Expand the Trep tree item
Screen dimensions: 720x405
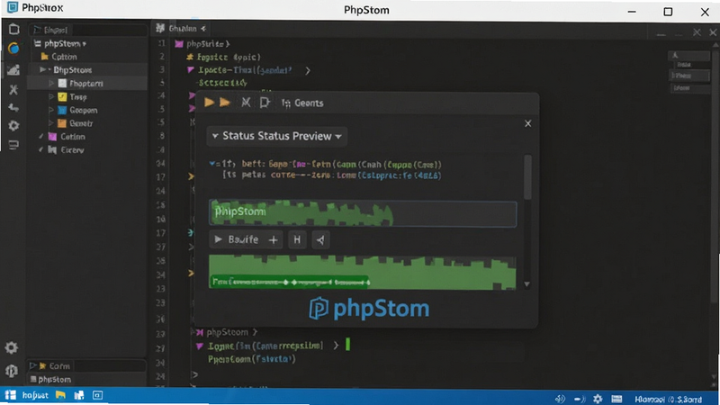[51, 97]
